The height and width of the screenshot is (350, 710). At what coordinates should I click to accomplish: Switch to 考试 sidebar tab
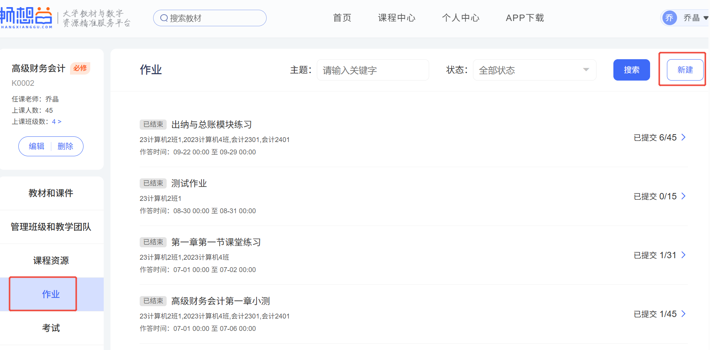[51, 328]
